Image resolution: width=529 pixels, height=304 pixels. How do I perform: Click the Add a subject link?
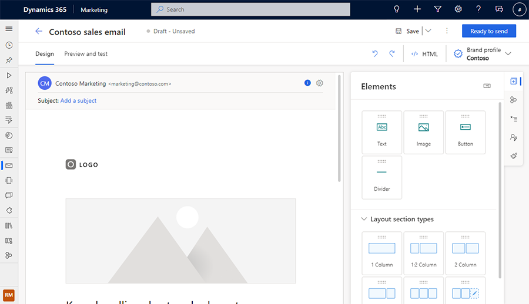tap(78, 100)
